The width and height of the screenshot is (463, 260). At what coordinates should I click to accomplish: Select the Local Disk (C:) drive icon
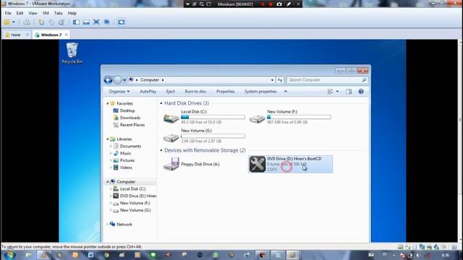pos(171,118)
